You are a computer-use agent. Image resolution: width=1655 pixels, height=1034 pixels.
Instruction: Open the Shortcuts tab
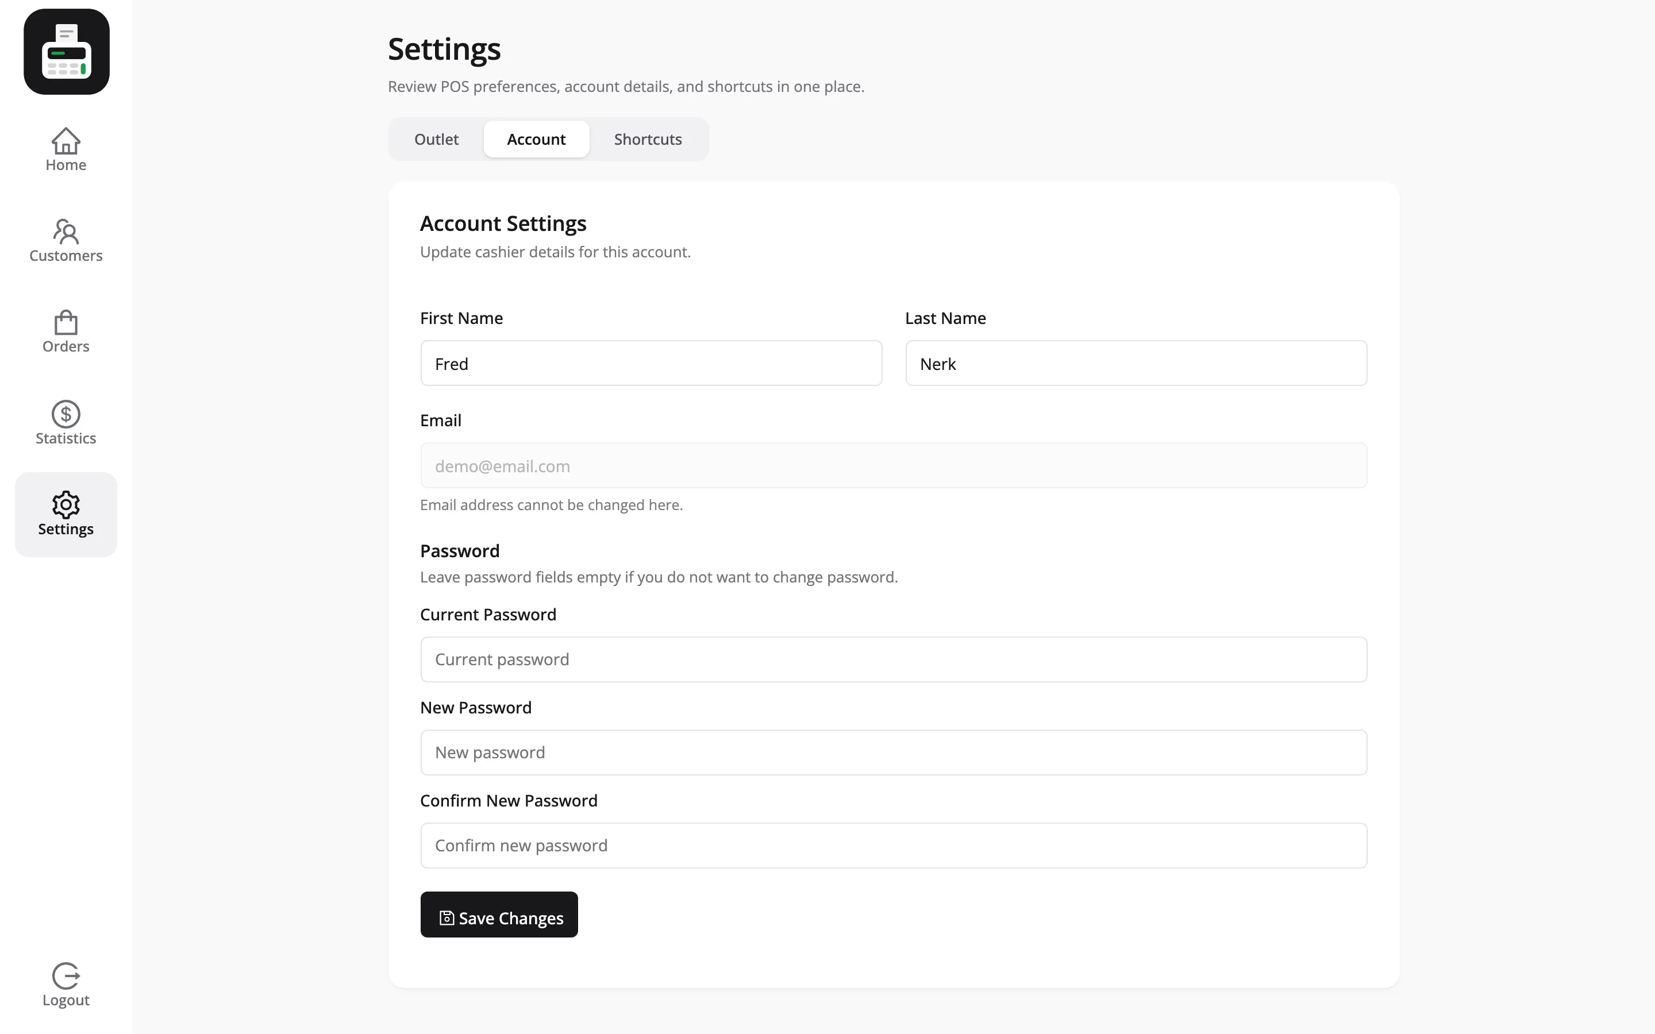[648, 140]
